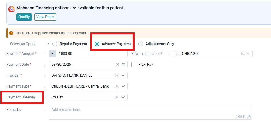
Task: Enable the Flexi Pay checkbox
Action: click(134, 65)
